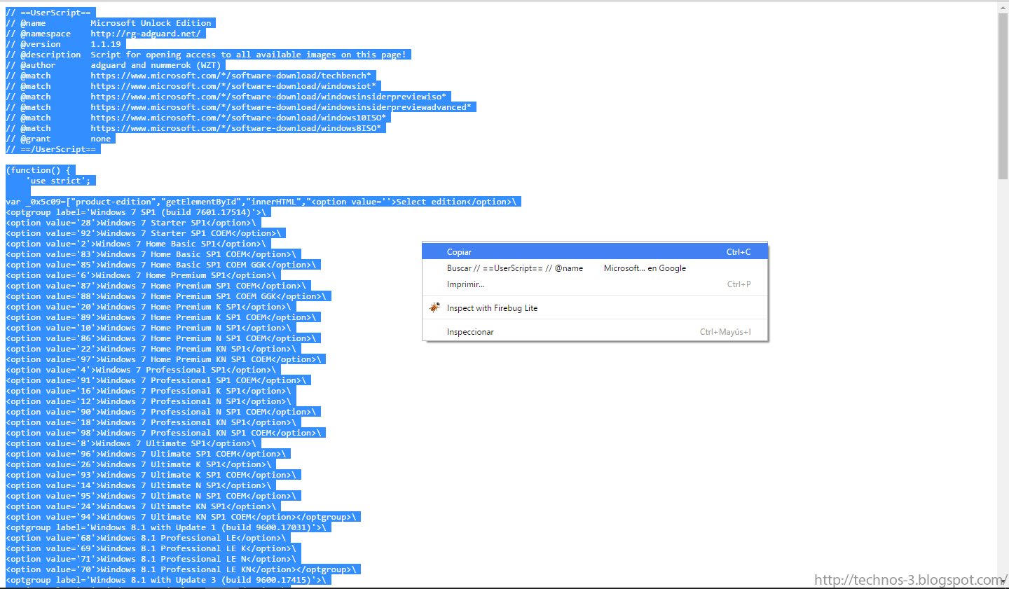The image size is (1009, 589).
Task: Click the 'var _0x5c09' declaration line
Action: pyautogui.click(x=261, y=202)
